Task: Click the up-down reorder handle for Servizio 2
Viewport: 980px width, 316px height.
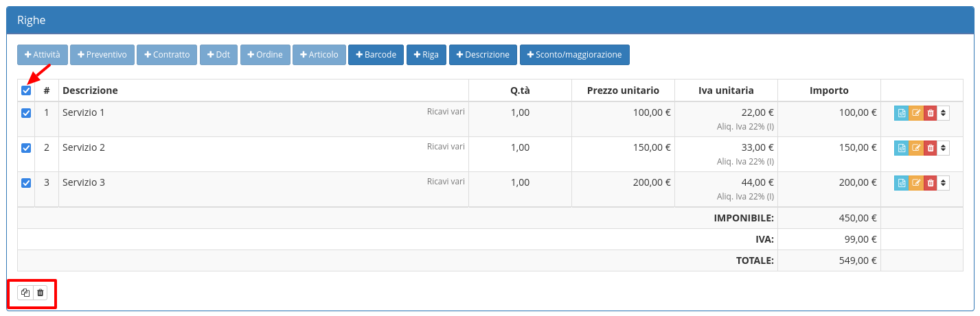Action: (944, 147)
